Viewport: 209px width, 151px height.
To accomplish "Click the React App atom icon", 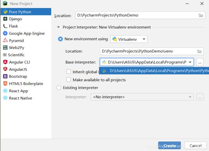I will click(x=5, y=91).
